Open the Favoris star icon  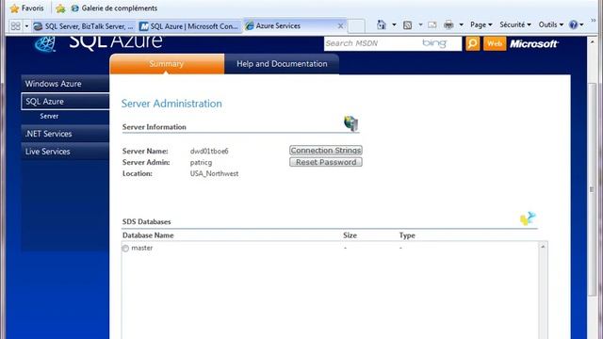tap(15, 8)
